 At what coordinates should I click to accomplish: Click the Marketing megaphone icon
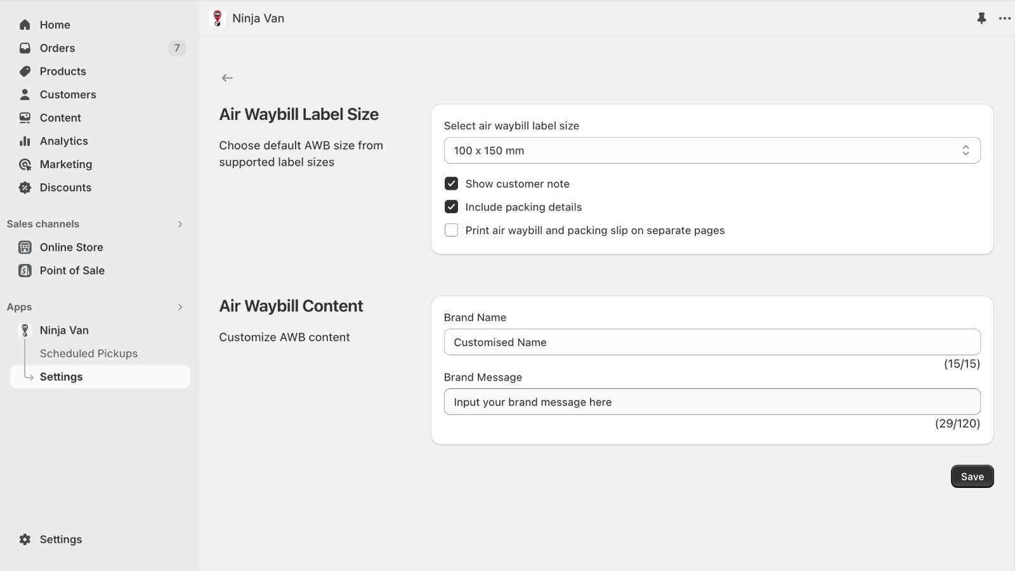click(x=24, y=164)
